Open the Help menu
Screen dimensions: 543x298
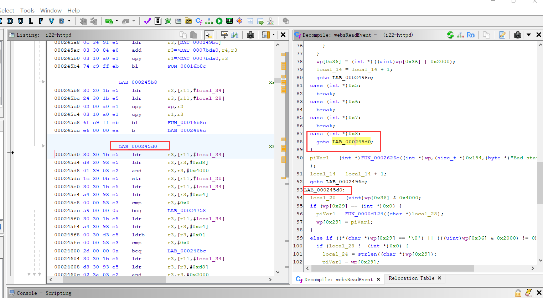pos(73,10)
